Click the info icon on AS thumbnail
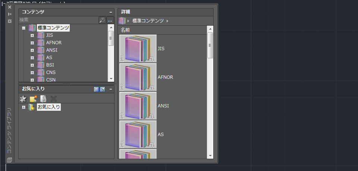The image size is (358, 171). (122, 145)
